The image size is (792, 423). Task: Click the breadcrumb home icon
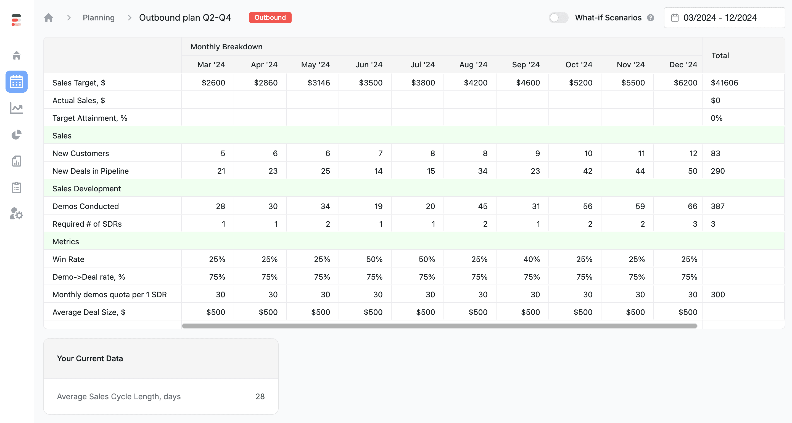coord(49,17)
